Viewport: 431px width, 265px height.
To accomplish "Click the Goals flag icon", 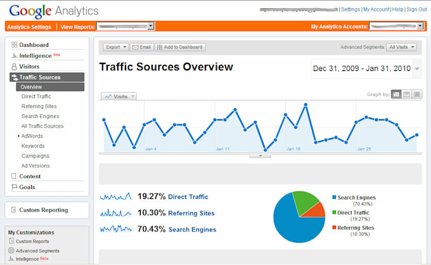I will pos(14,187).
